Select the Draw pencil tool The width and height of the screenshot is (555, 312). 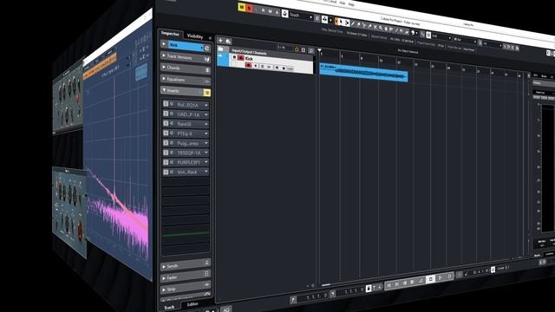353,23
